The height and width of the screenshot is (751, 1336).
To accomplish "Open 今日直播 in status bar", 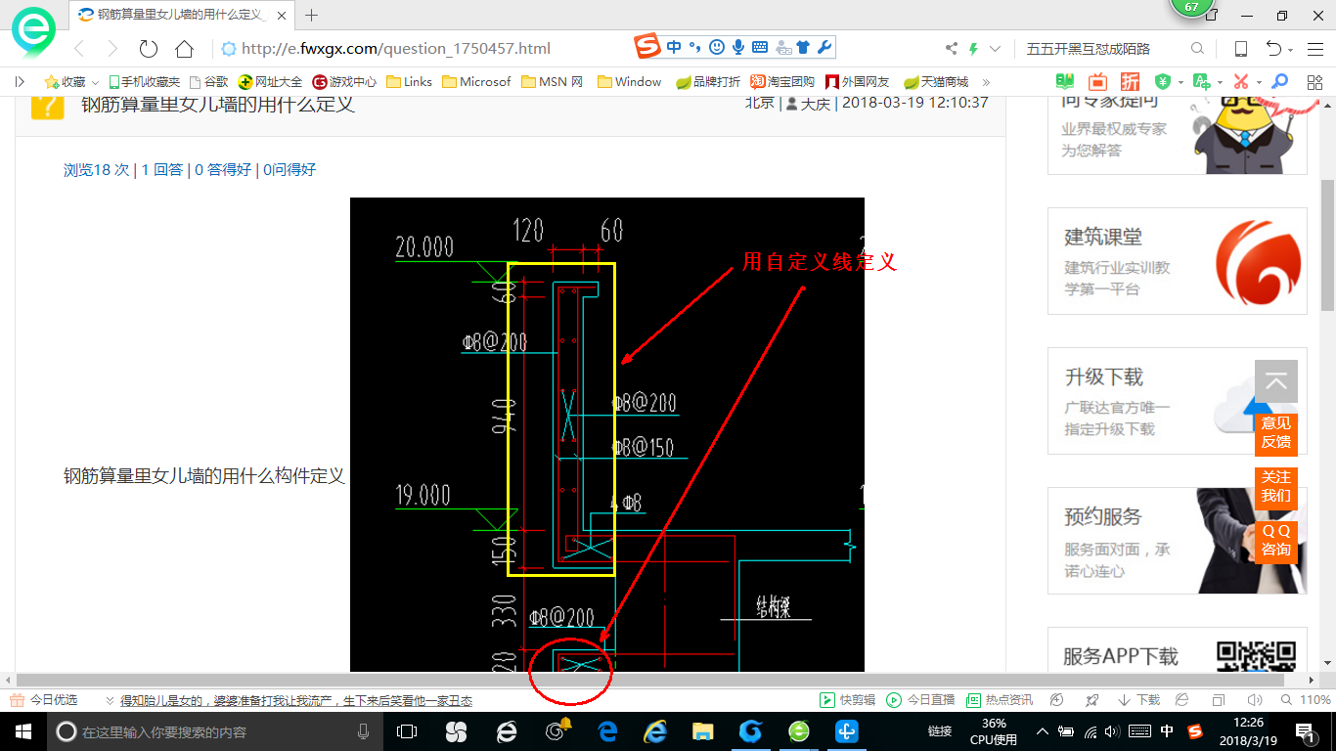I will coord(920,700).
